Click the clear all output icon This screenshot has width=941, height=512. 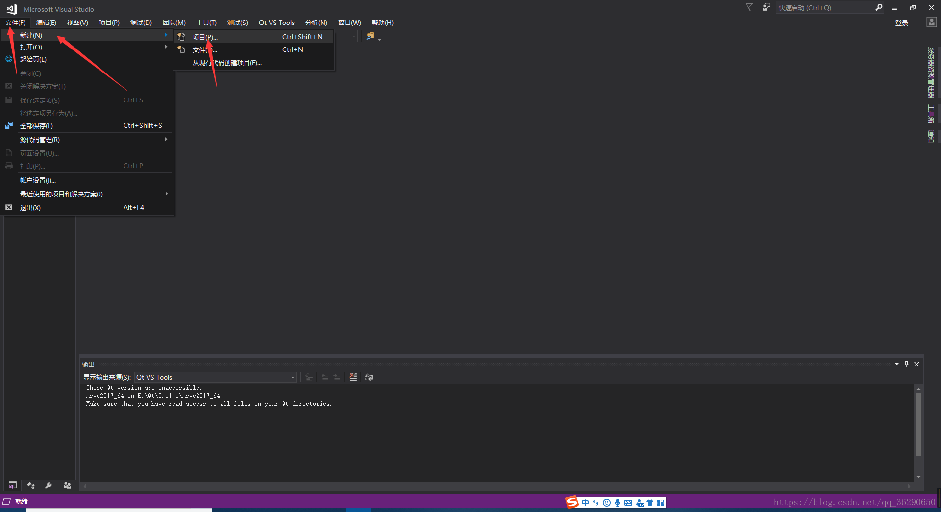pos(353,377)
